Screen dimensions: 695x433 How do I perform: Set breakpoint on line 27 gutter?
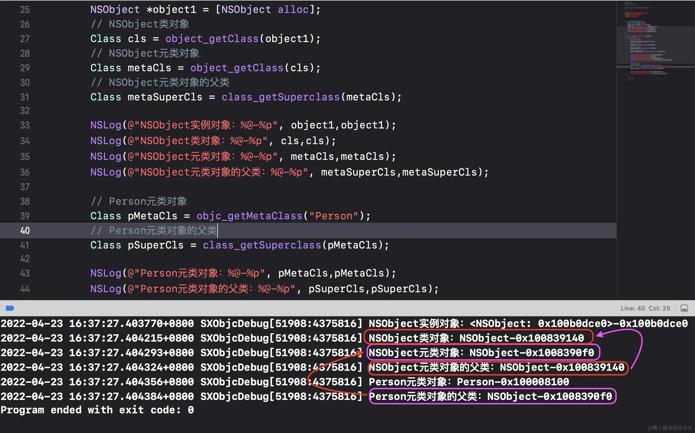click(x=25, y=39)
